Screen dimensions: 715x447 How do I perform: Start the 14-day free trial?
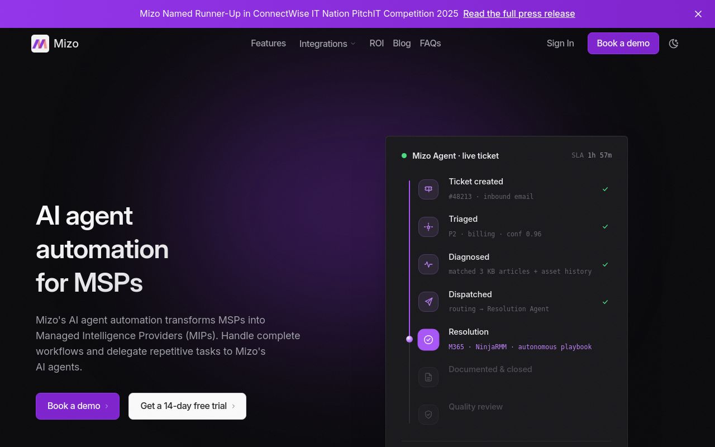[187, 406]
